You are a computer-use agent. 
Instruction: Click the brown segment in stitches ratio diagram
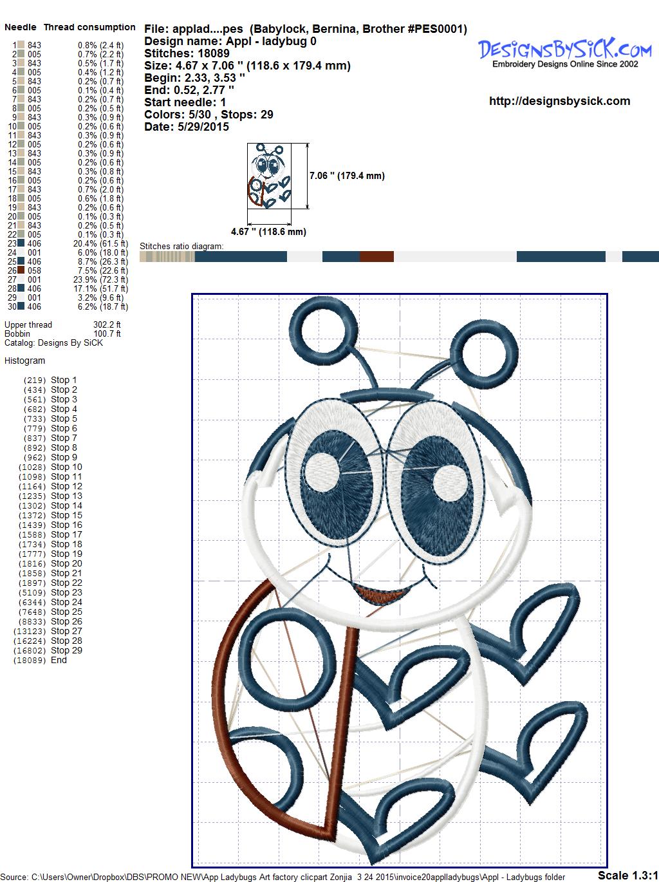[x=376, y=257]
